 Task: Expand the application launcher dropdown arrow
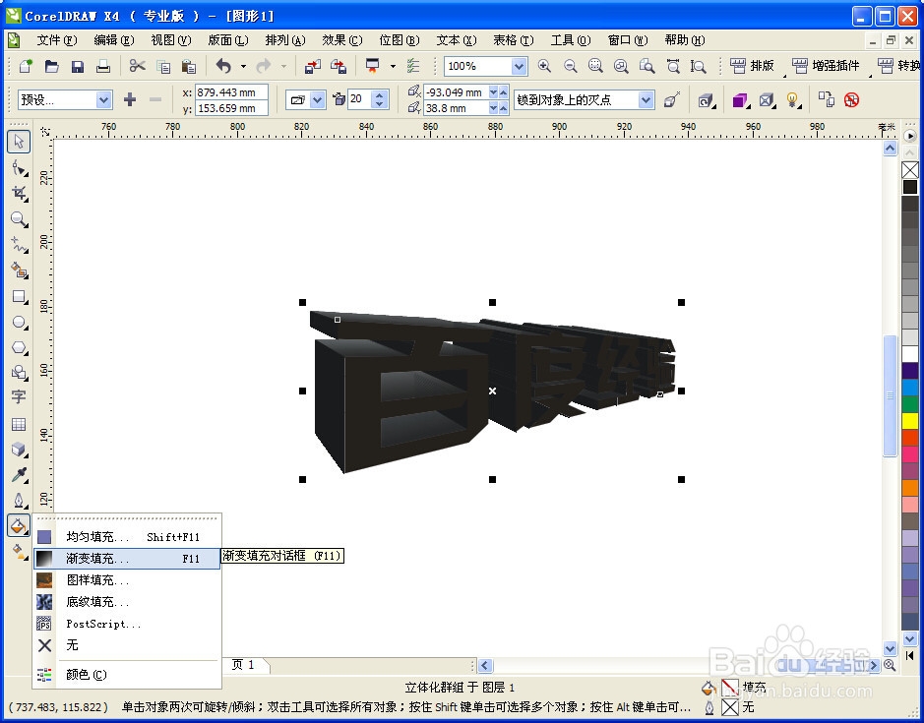393,66
